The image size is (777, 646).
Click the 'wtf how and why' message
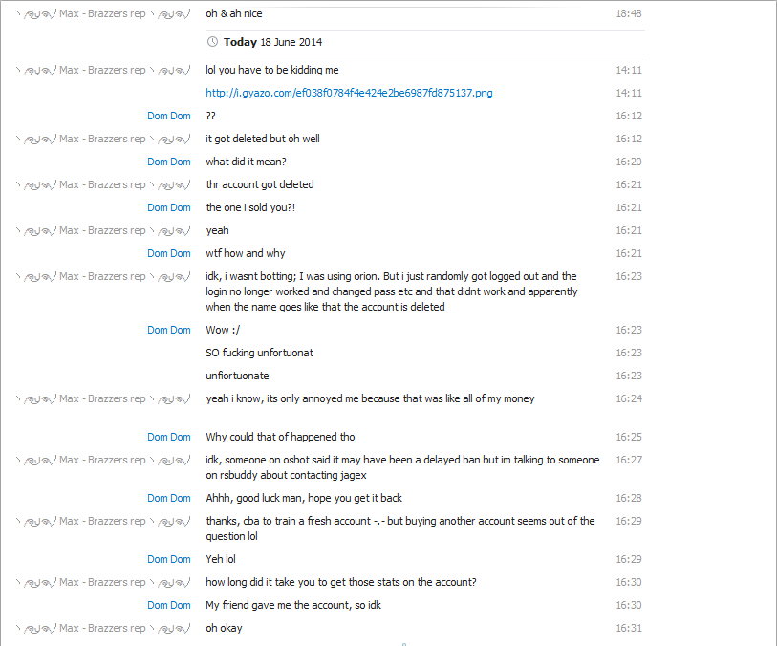[246, 253]
